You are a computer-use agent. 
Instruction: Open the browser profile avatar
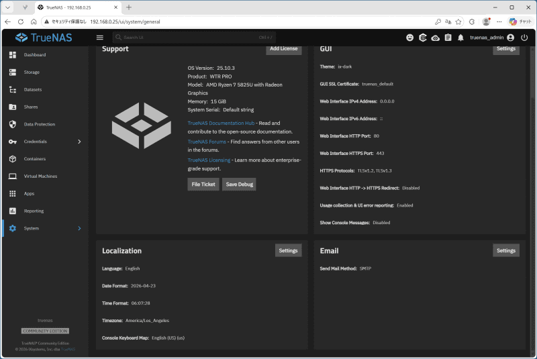(x=486, y=21)
